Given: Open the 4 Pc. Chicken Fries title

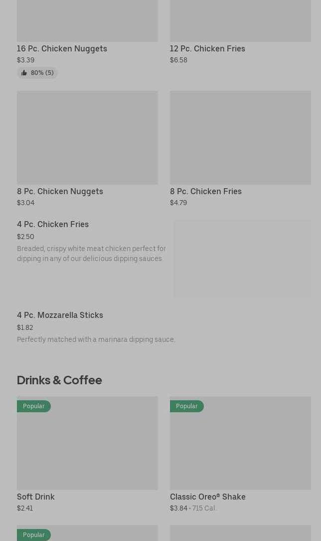Looking at the screenshot, I should [x=53, y=224].
